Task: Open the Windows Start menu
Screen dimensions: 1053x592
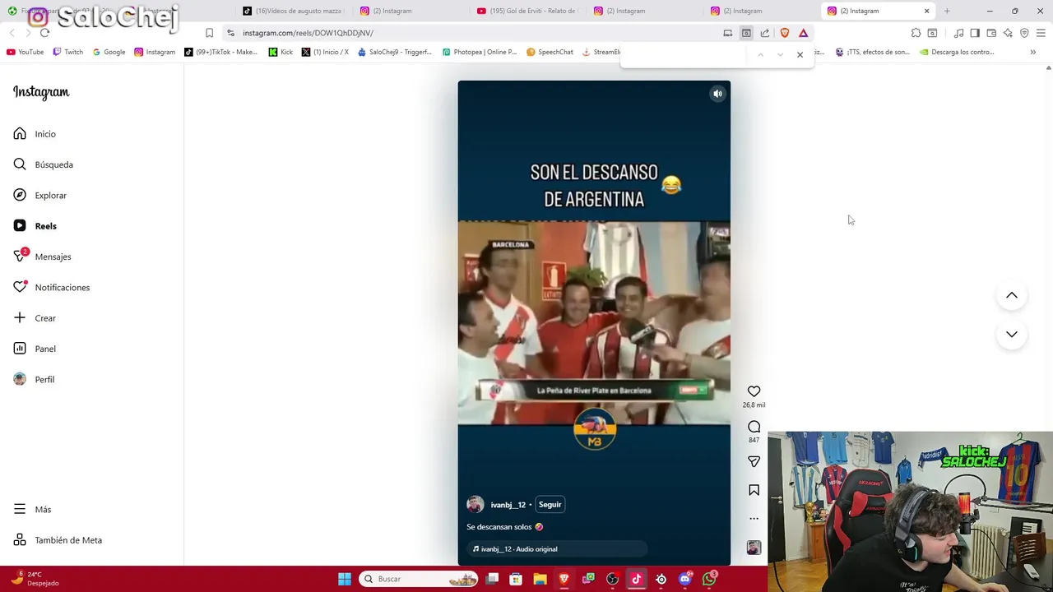Action: pyautogui.click(x=345, y=579)
